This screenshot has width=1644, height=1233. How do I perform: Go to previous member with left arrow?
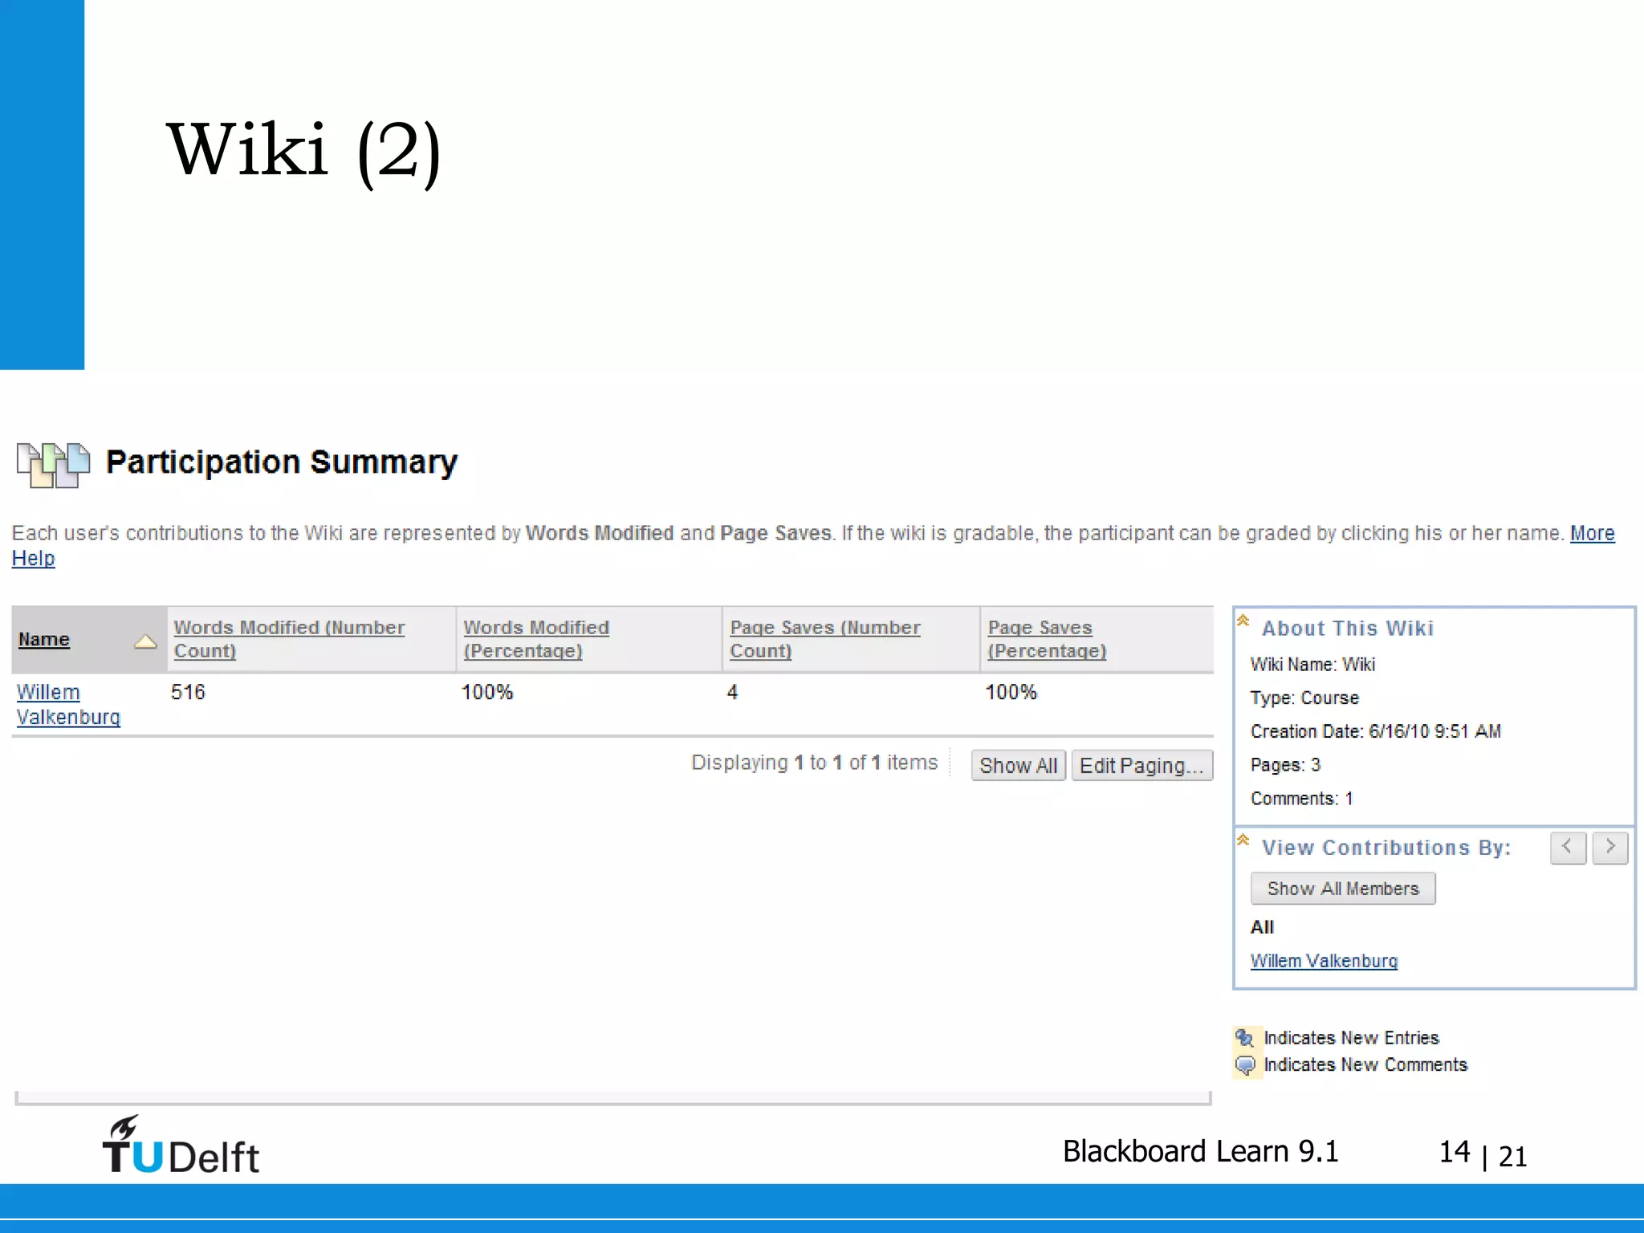tap(1567, 847)
